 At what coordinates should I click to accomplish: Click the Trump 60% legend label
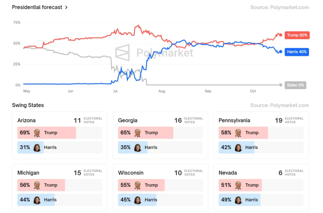pyautogui.click(x=297, y=35)
